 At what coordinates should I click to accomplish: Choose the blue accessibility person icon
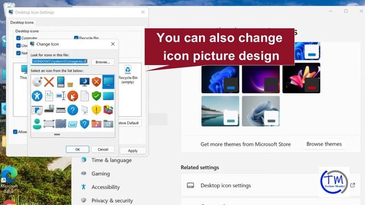pyautogui.click(x=37, y=96)
